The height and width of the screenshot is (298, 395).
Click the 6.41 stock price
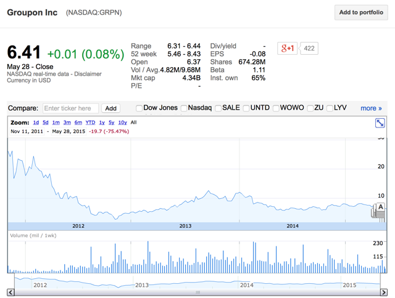[x=24, y=52]
